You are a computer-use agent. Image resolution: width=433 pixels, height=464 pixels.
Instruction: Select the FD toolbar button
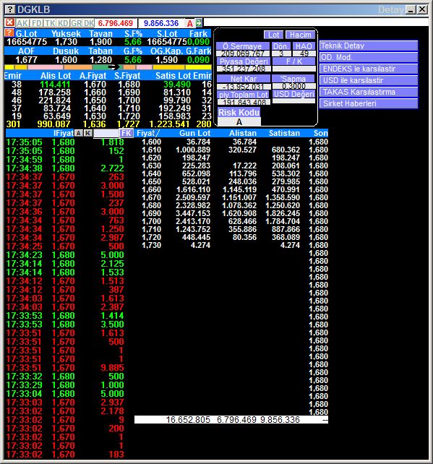[x=37, y=23]
